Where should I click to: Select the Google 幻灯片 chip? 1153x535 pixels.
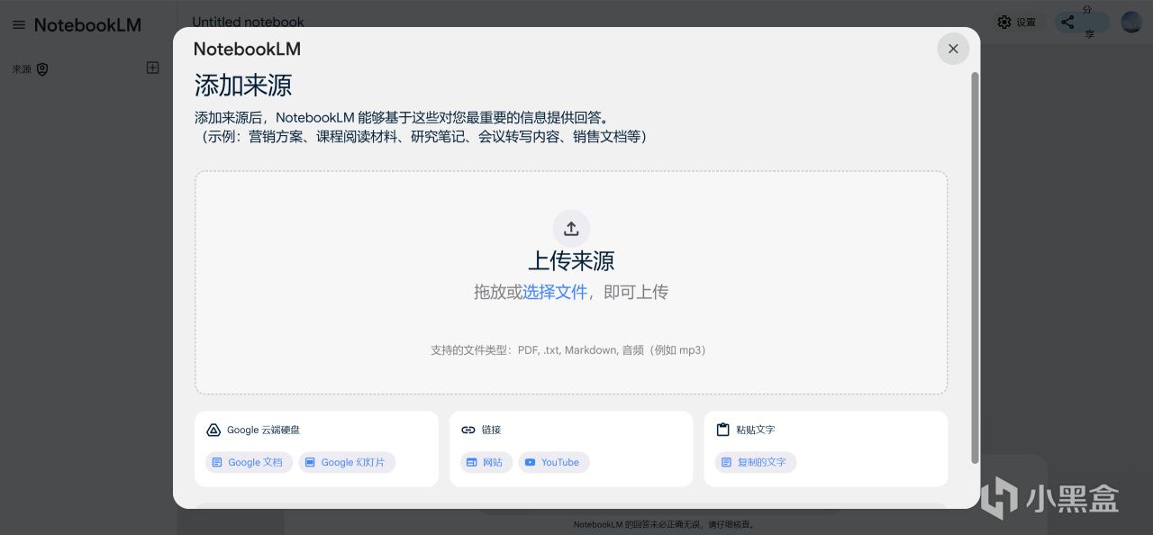347,462
